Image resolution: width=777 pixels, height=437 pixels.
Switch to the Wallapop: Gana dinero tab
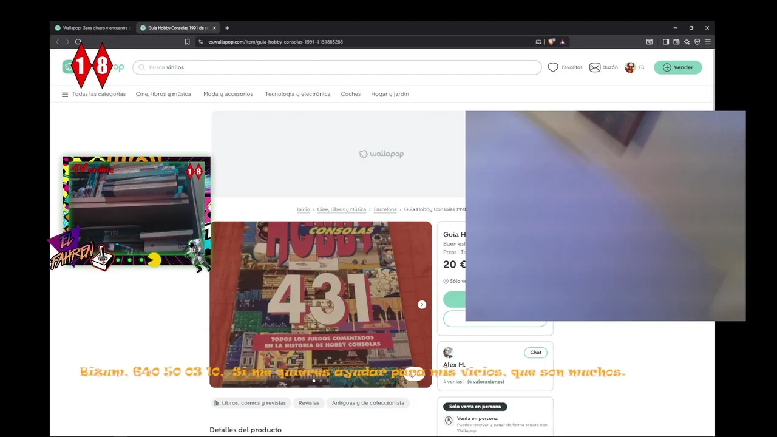(x=93, y=28)
